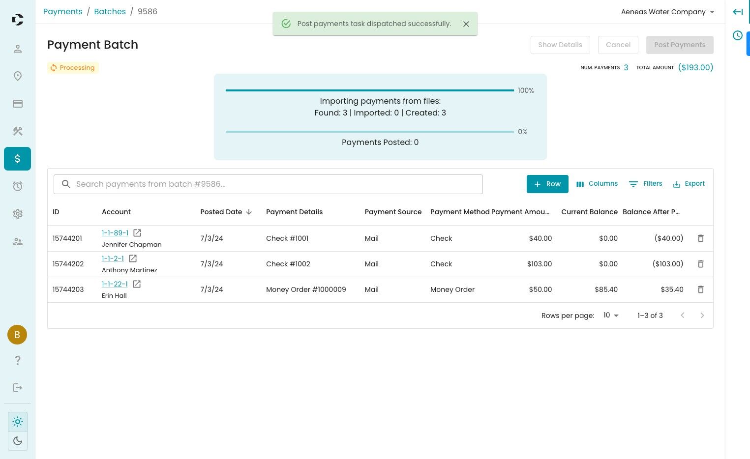Click the user avatar labeled B
Screen dimensions: 750x459
pyautogui.click(x=17, y=335)
